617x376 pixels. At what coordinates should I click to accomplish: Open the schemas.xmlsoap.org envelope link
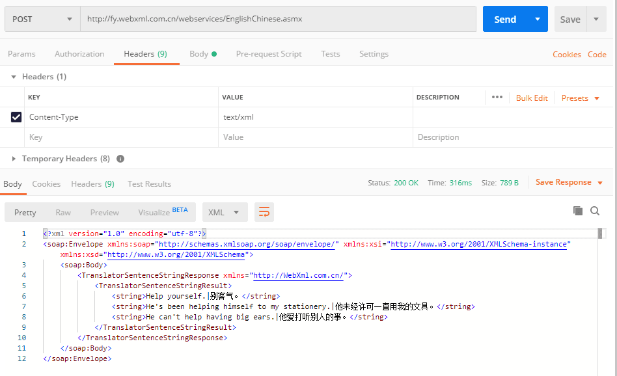point(247,244)
